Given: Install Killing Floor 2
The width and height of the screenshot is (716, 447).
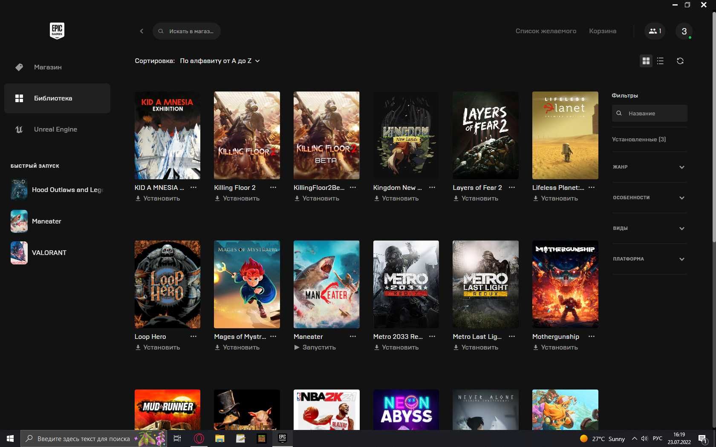Looking at the screenshot, I should [237, 198].
